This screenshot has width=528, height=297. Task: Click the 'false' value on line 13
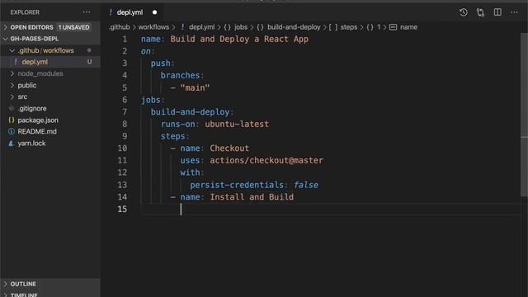pos(306,185)
